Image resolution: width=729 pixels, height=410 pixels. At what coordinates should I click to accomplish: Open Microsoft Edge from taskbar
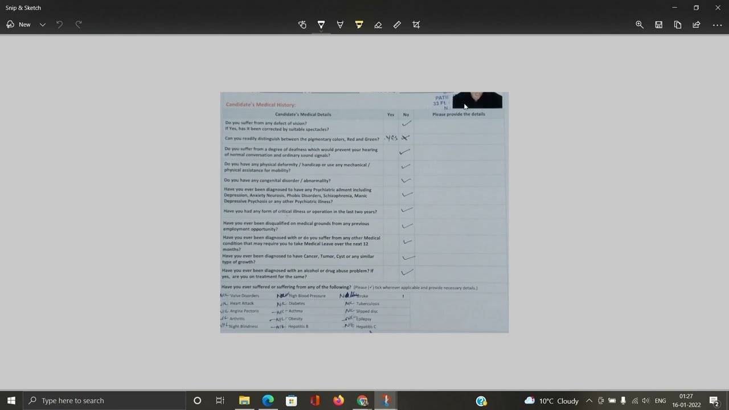268,400
